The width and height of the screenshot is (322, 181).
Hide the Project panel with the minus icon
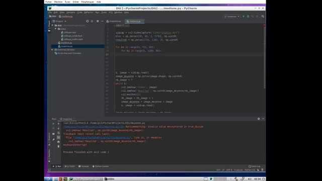[x=102, y=21]
